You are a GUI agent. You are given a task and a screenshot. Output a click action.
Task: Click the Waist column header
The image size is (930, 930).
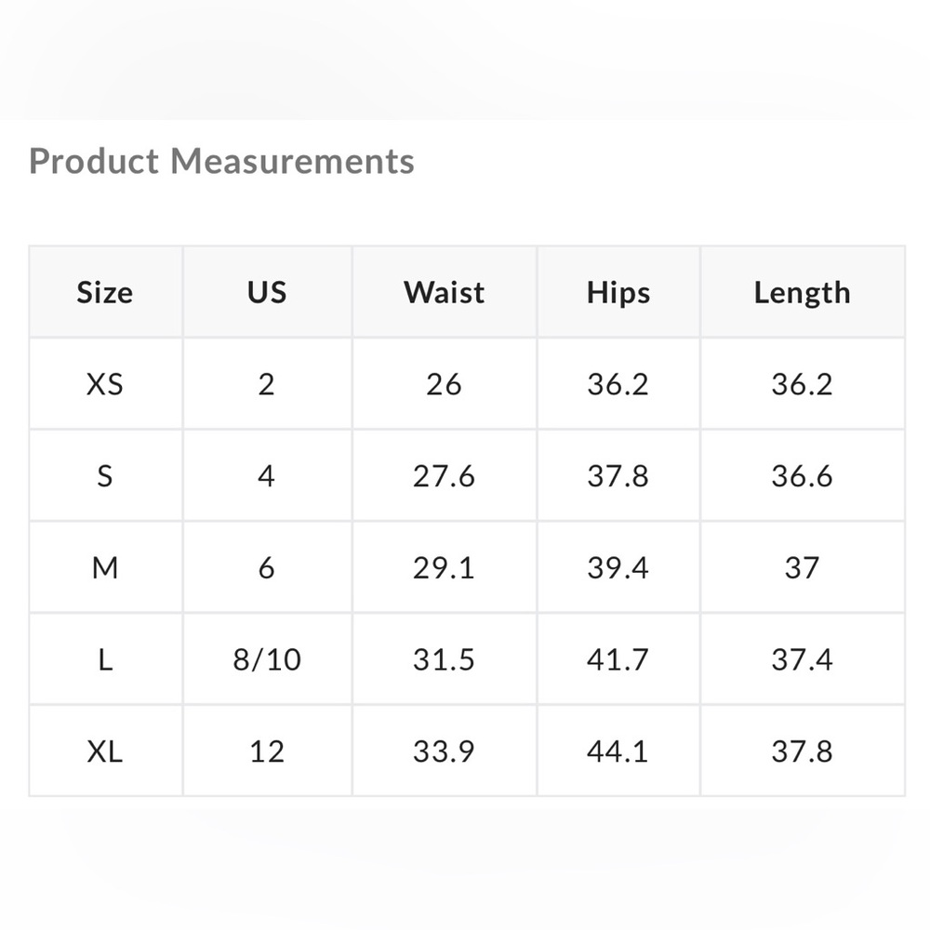[x=444, y=293]
